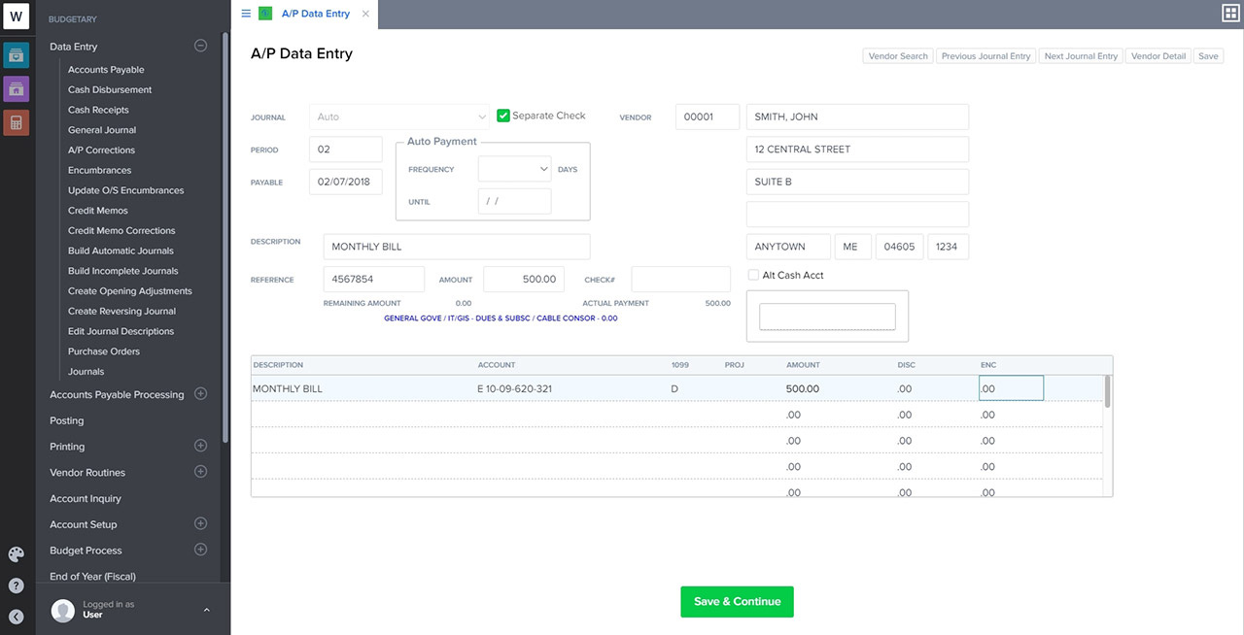Open the Auto Payment Frequency dropdown
1244x635 pixels.
click(x=514, y=169)
